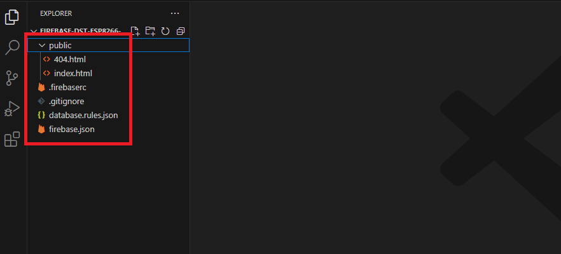Open the Explorer view in activity bar
The height and width of the screenshot is (254, 561).
coord(11,17)
